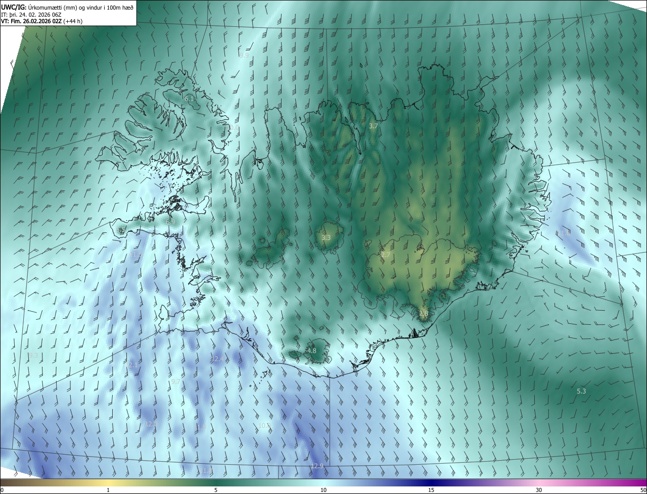Click the 12.4 value label on the map
The height and width of the screenshot is (494, 647).
coord(217,359)
